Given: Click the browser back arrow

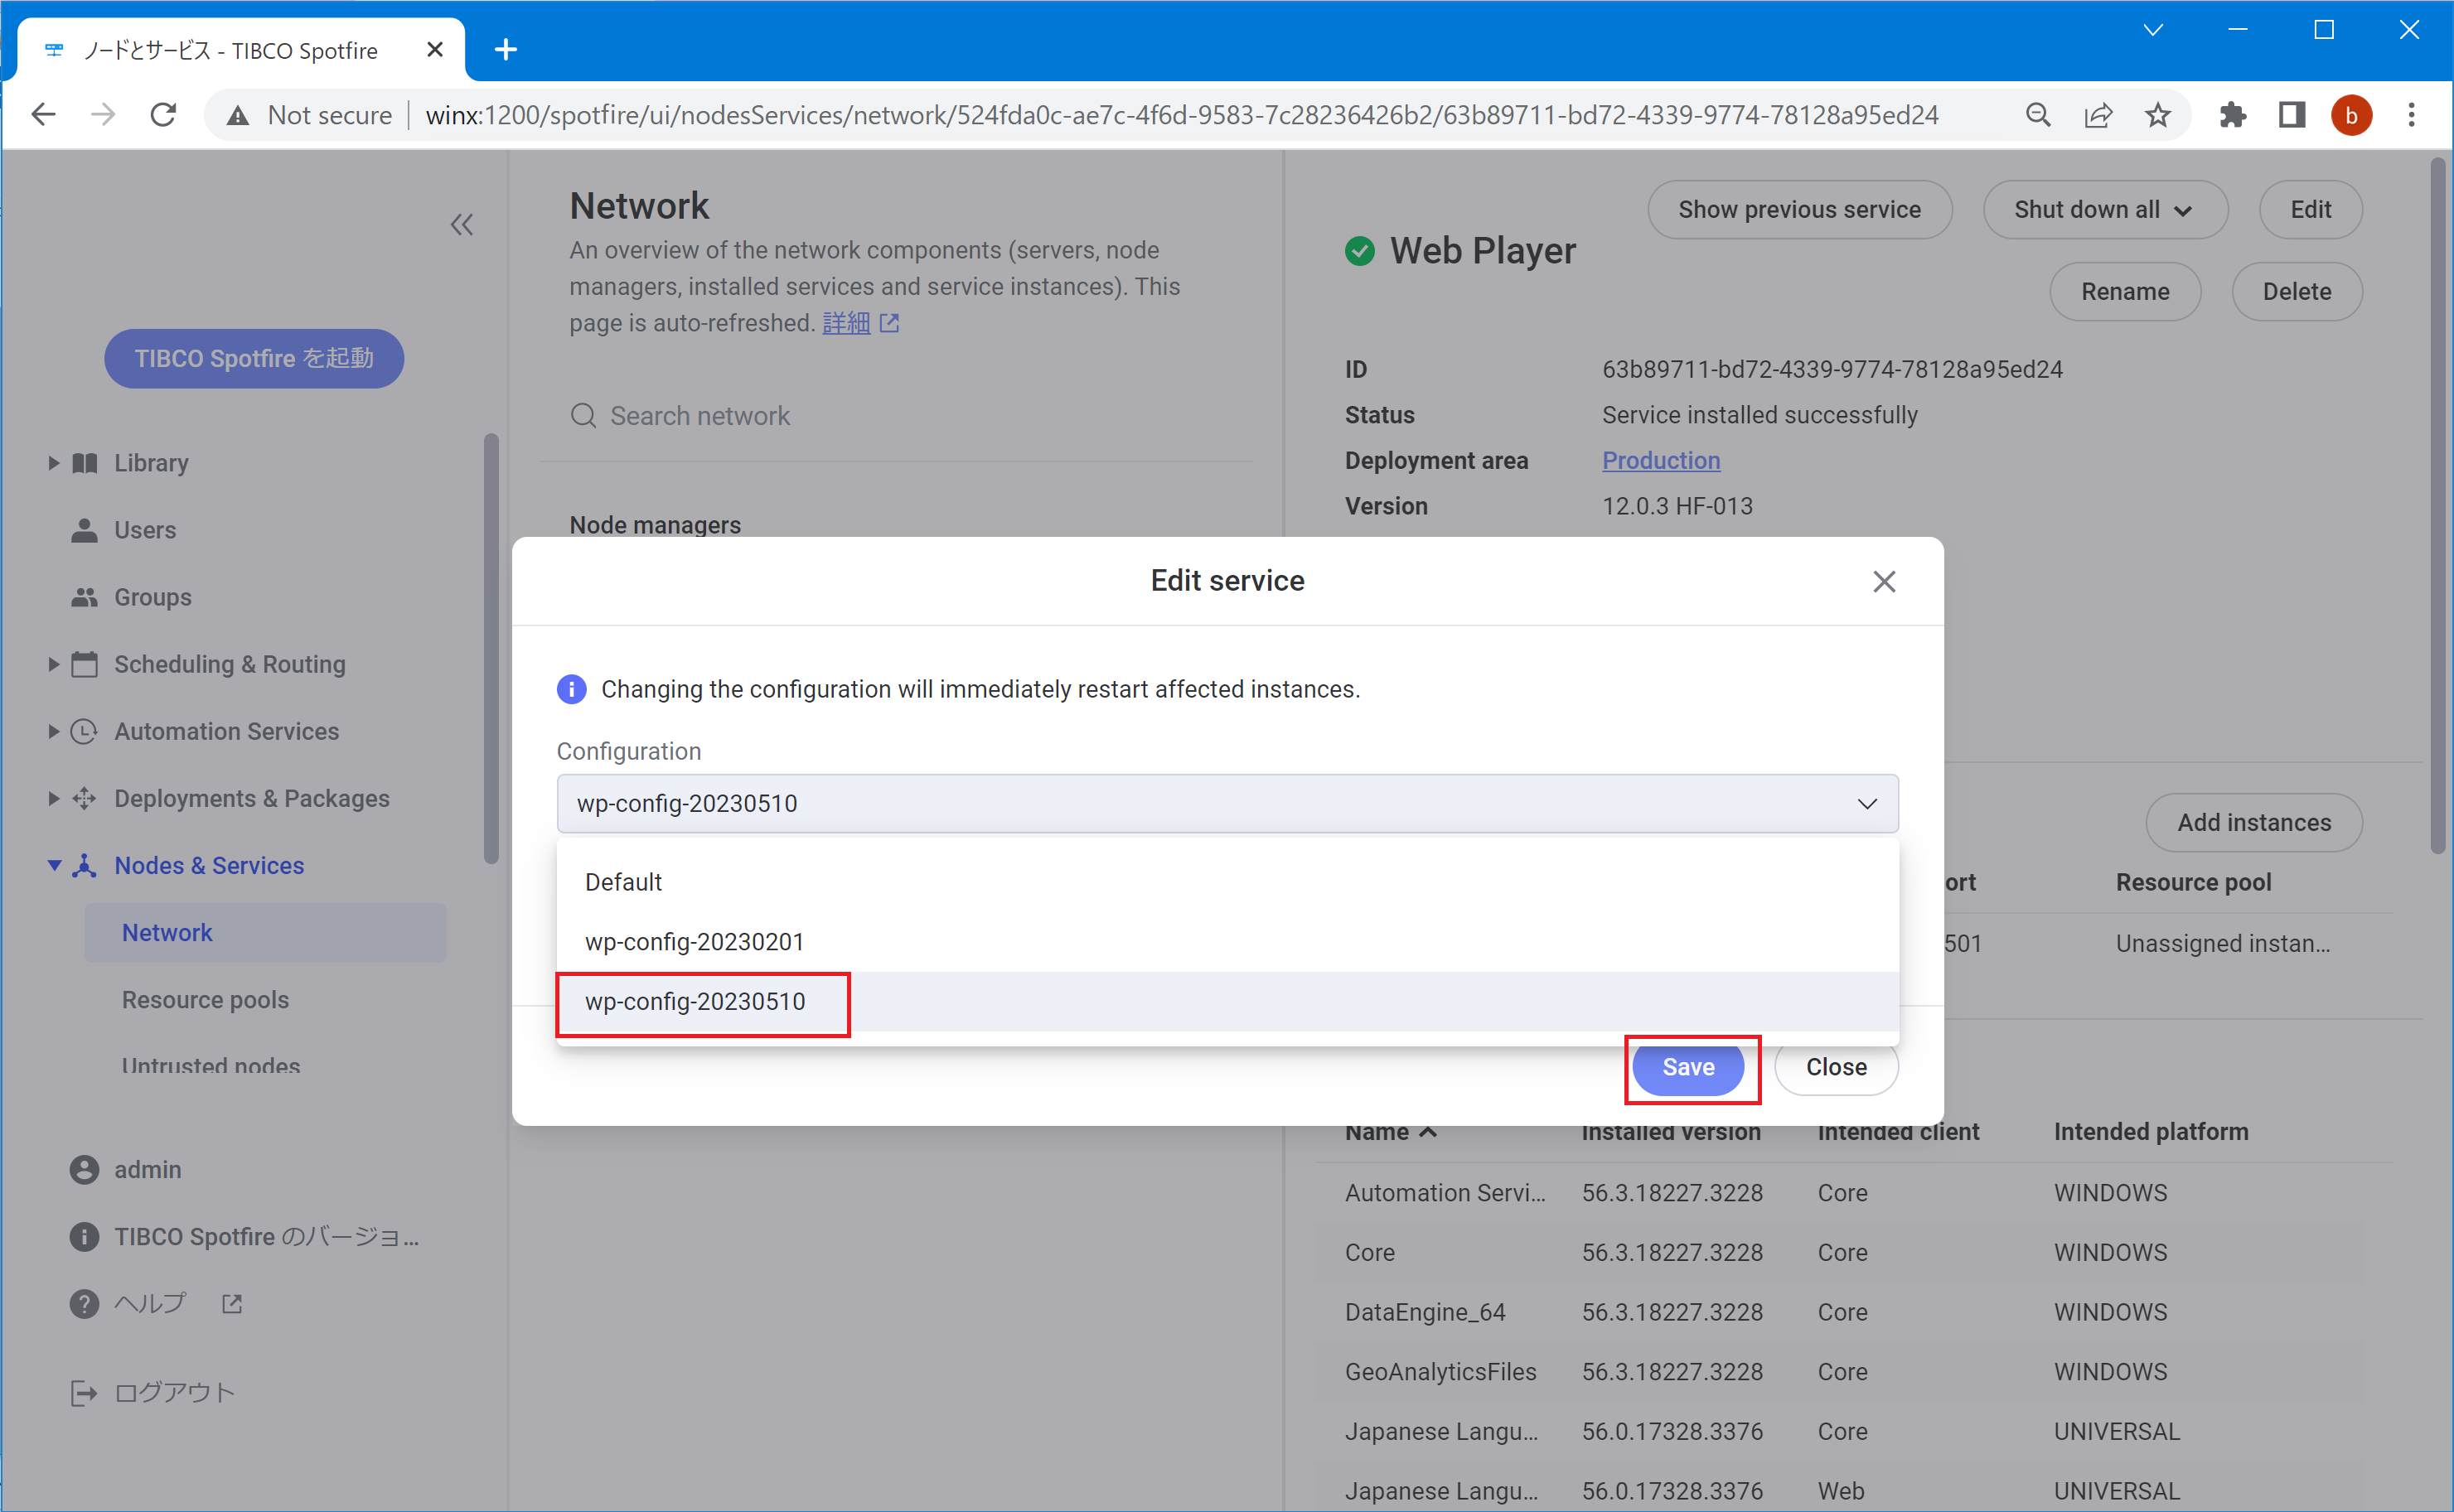Looking at the screenshot, I should click(43, 115).
